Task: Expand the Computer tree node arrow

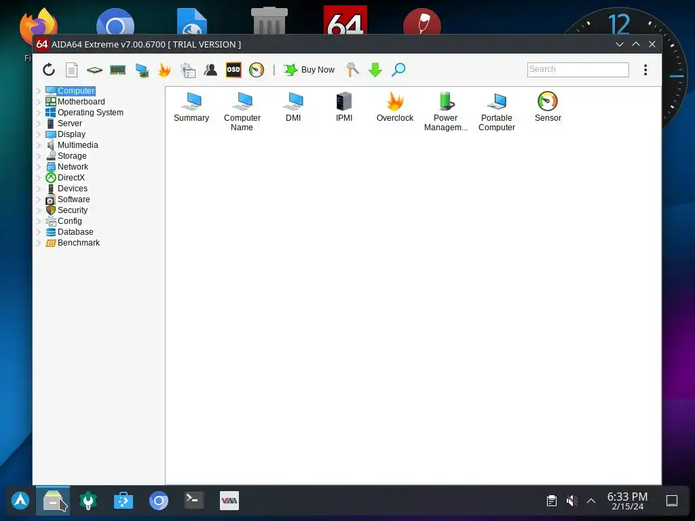Action: coord(39,91)
